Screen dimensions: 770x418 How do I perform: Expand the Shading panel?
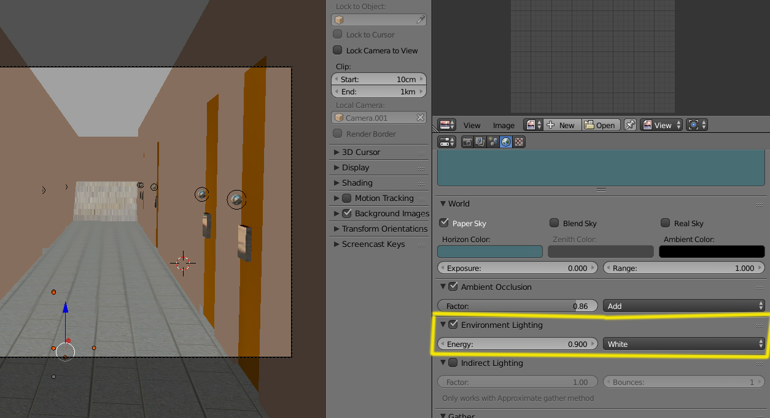click(336, 183)
